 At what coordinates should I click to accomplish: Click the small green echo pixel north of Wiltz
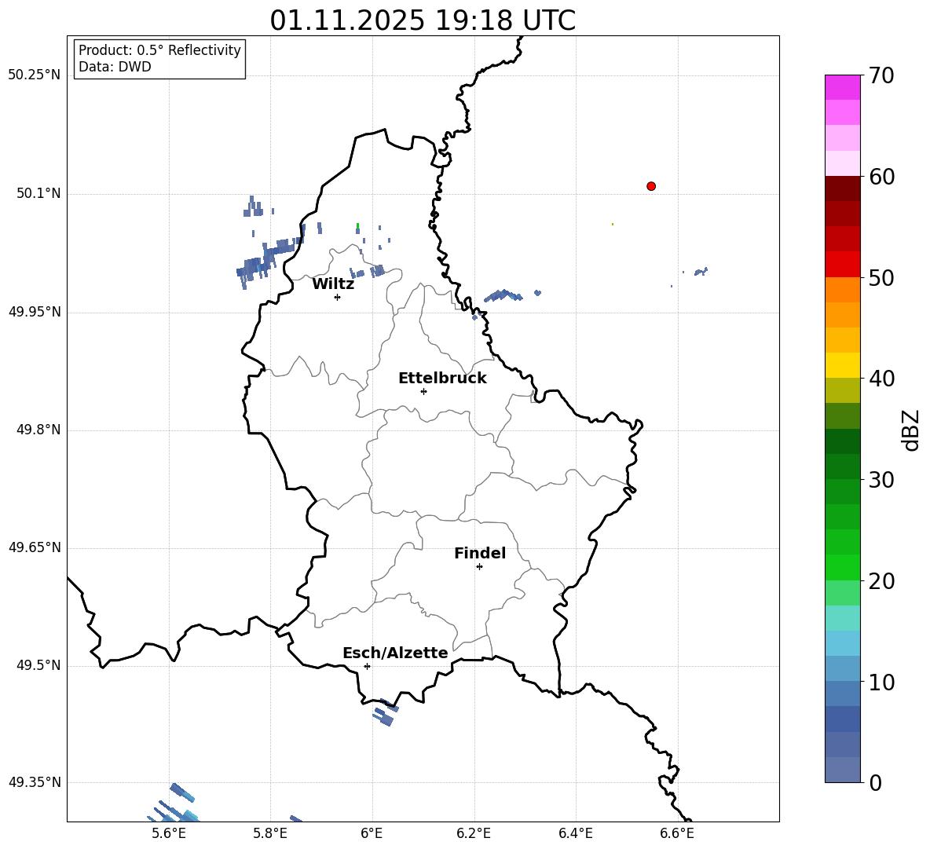click(x=357, y=226)
